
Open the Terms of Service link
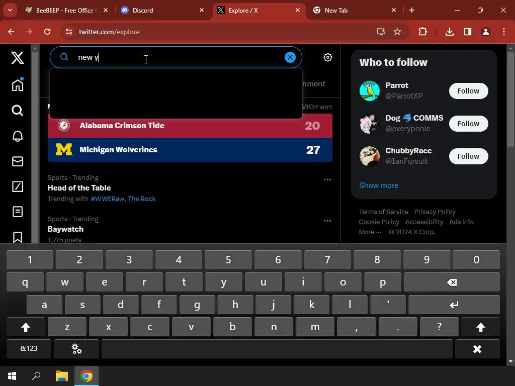(x=383, y=212)
